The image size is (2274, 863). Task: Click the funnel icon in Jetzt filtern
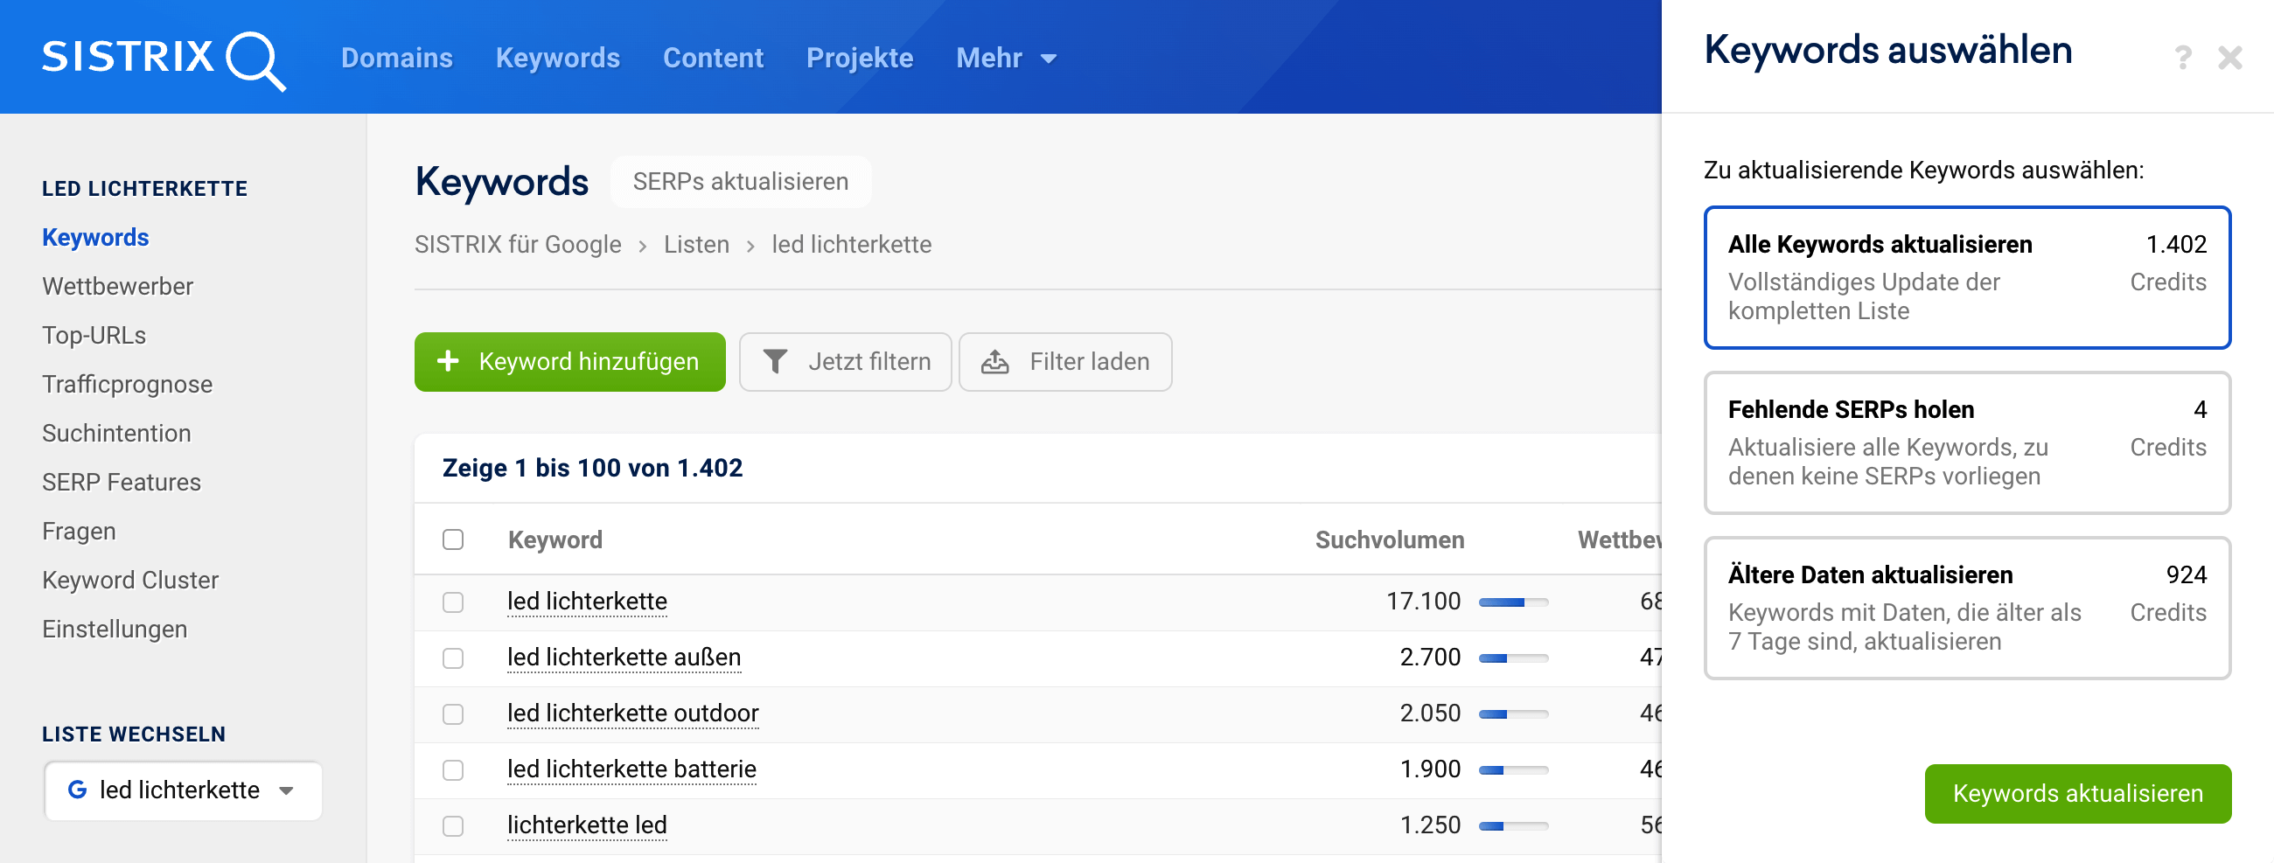coord(775,362)
